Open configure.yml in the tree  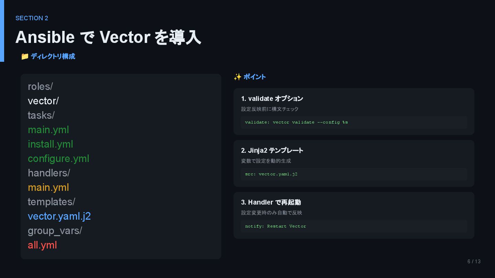[x=58, y=159]
